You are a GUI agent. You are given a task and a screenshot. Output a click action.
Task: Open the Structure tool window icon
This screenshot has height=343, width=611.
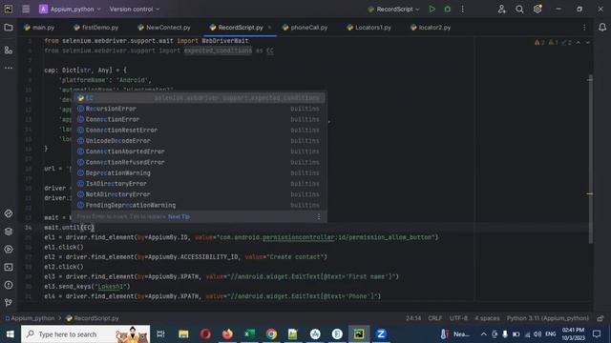(9, 50)
